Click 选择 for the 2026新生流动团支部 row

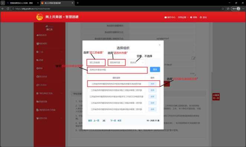(x=152, y=84)
